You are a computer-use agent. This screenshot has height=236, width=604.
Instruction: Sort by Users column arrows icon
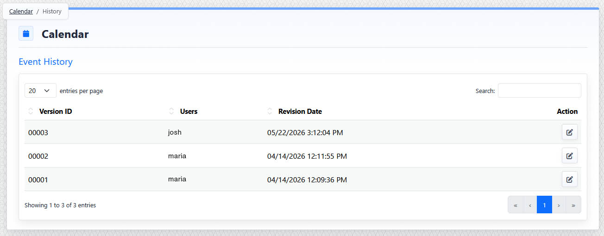pos(171,111)
